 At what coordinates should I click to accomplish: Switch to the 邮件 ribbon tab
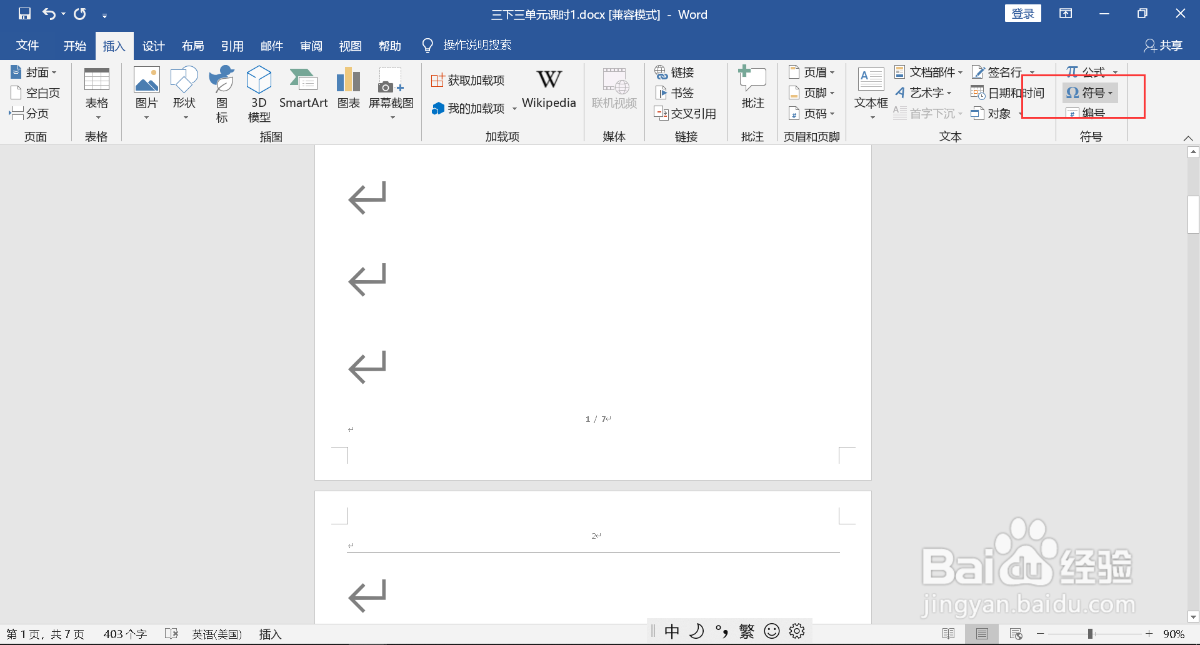[272, 45]
